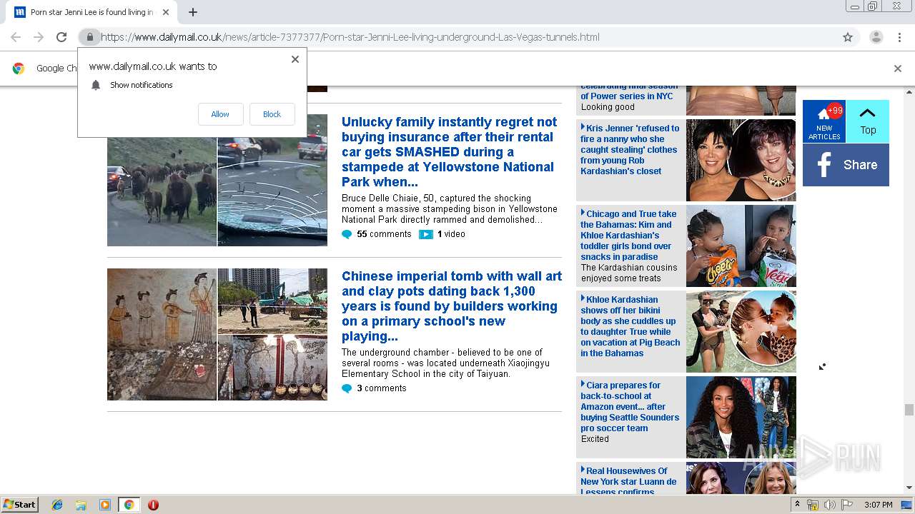
Task: Open the file explorer taskbar icon
Action: pyautogui.click(x=81, y=505)
